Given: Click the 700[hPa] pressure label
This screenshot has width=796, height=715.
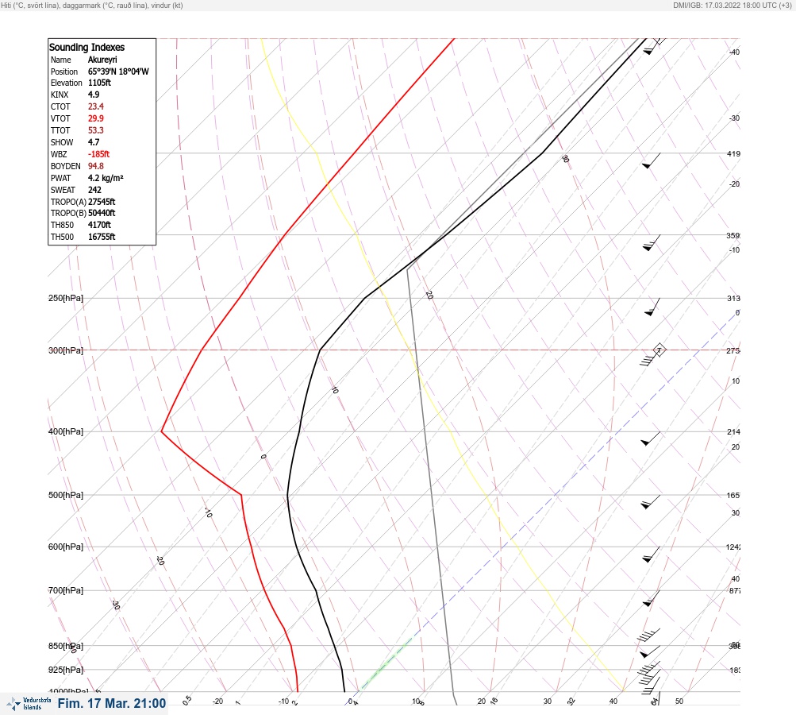Looking at the screenshot, I should pos(66,590).
